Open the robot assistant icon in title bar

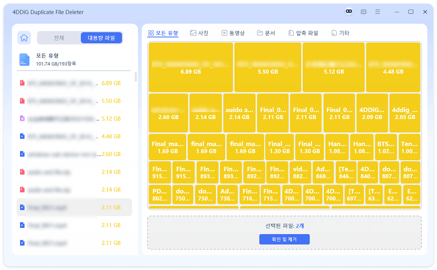point(349,12)
